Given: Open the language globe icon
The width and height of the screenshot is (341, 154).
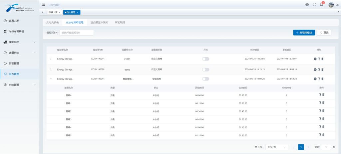Looking at the screenshot, I should click(307, 5).
